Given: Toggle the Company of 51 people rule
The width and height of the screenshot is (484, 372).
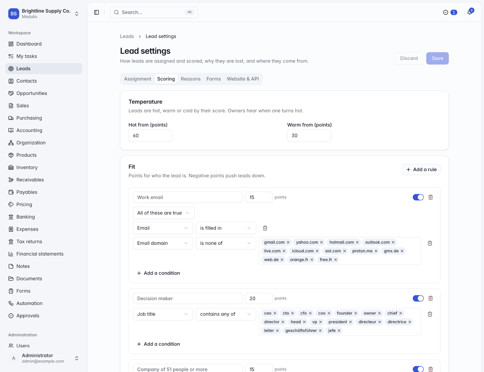Looking at the screenshot, I should 418,369.
